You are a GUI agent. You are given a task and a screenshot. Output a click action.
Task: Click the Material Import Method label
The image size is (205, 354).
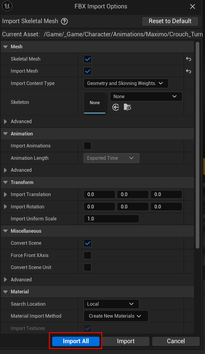pyautogui.click(x=36, y=316)
